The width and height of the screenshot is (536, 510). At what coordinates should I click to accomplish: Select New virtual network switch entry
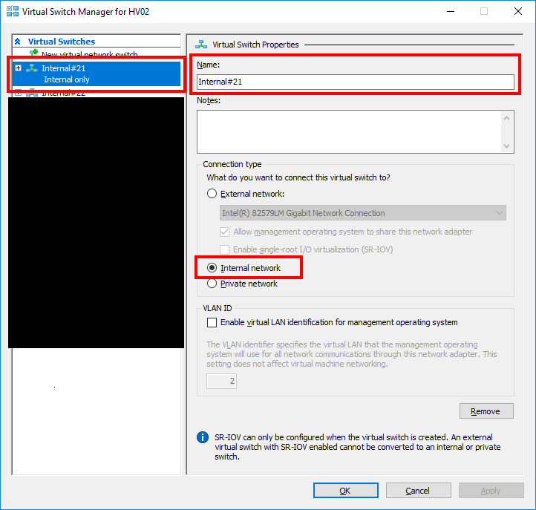click(90, 54)
